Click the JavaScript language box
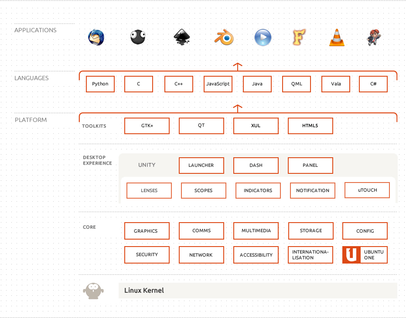This screenshot has width=406, height=318. tap(218, 84)
